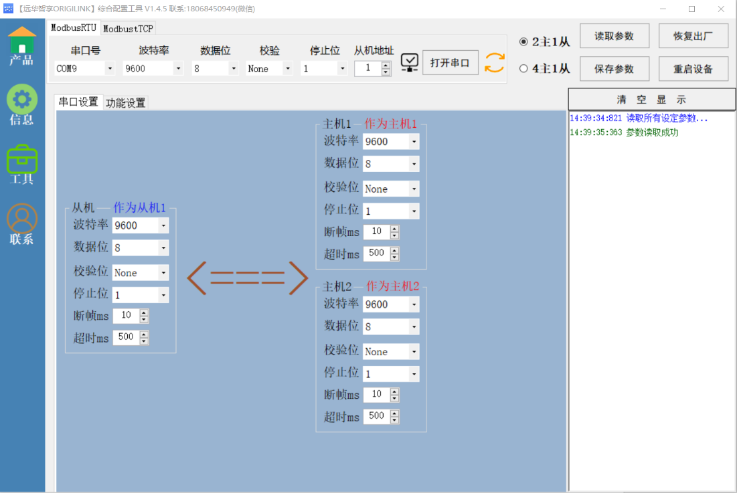Select the 2主1从 radio button
Viewport: 737px width, 493px height.
pos(523,42)
